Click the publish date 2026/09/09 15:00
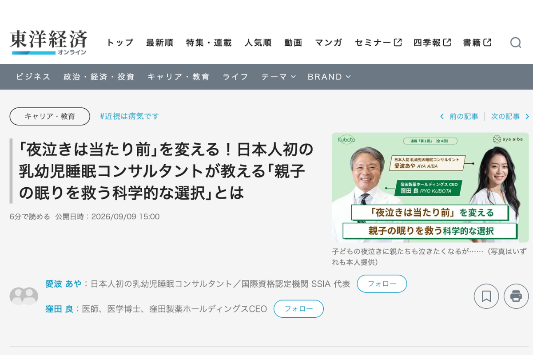Image resolution: width=533 pixels, height=355 pixels. 125,217
